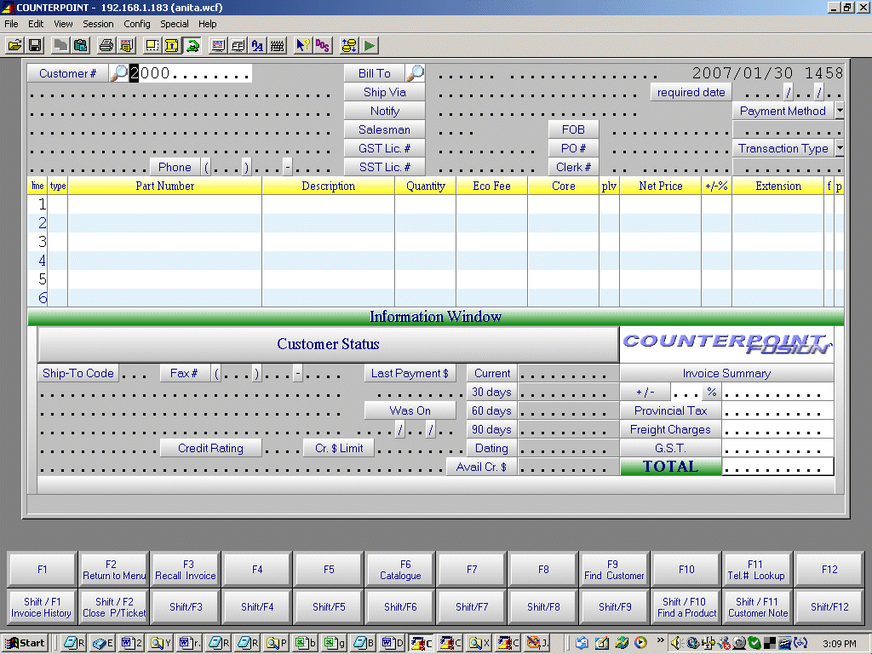Screen dimensions: 872x654
Task: Click the color screen settings icon
Action: pyautogui.click(x=218, y=45)
